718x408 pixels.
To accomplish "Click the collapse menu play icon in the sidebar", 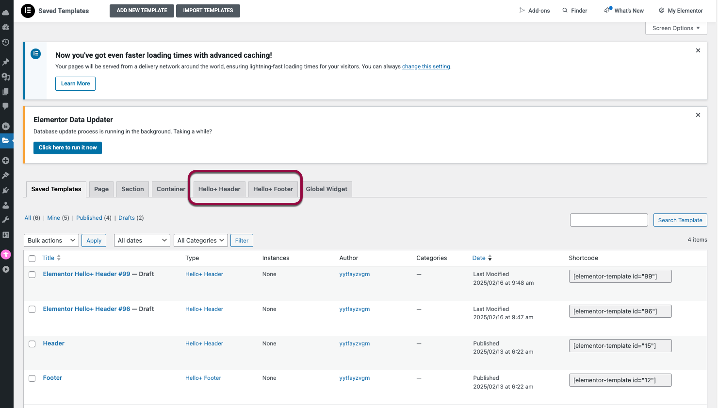I will click(x=6, y=269).
